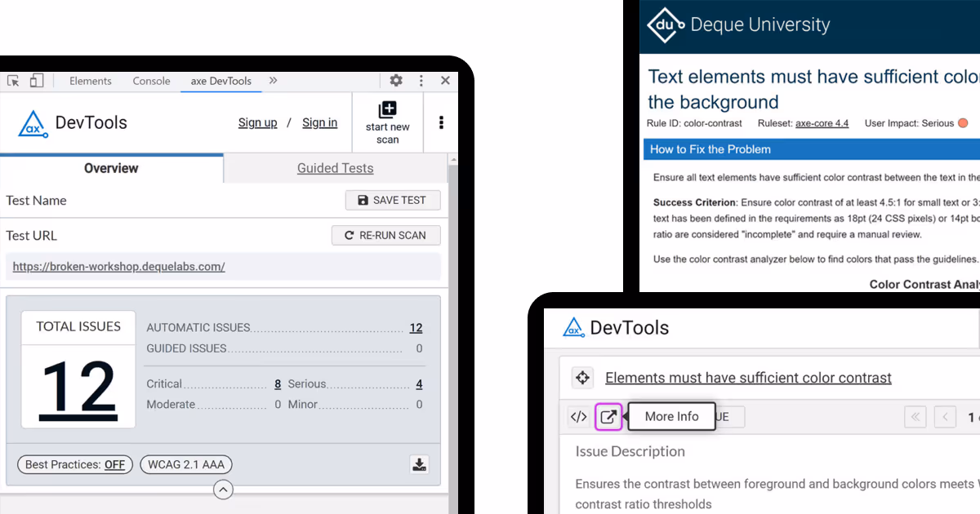The image size is (980, 514).
Task: Expand more DevTools tabs chevron
Action: point(273,81)
